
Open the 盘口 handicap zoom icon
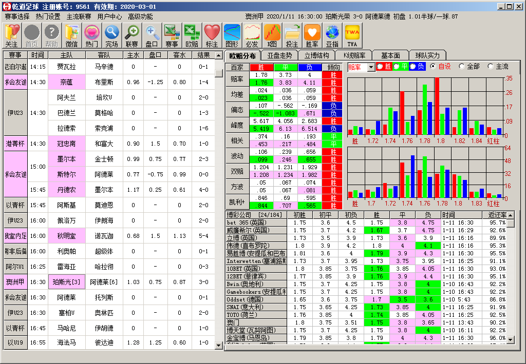click(152, 35)
